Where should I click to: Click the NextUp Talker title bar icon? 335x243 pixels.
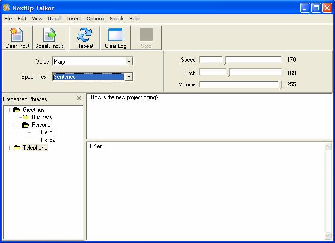tap(7, 8)
